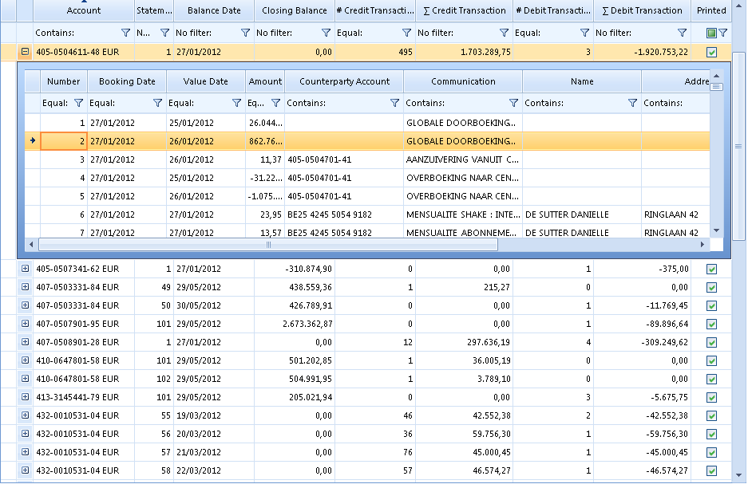748x484 pixels.
Task: Expand the 405-0507341-62 EUR account row
Action: click(25, 269)
